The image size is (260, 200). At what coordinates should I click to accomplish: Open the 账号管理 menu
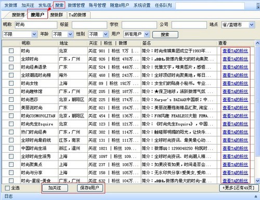click(x=97, y=5)
